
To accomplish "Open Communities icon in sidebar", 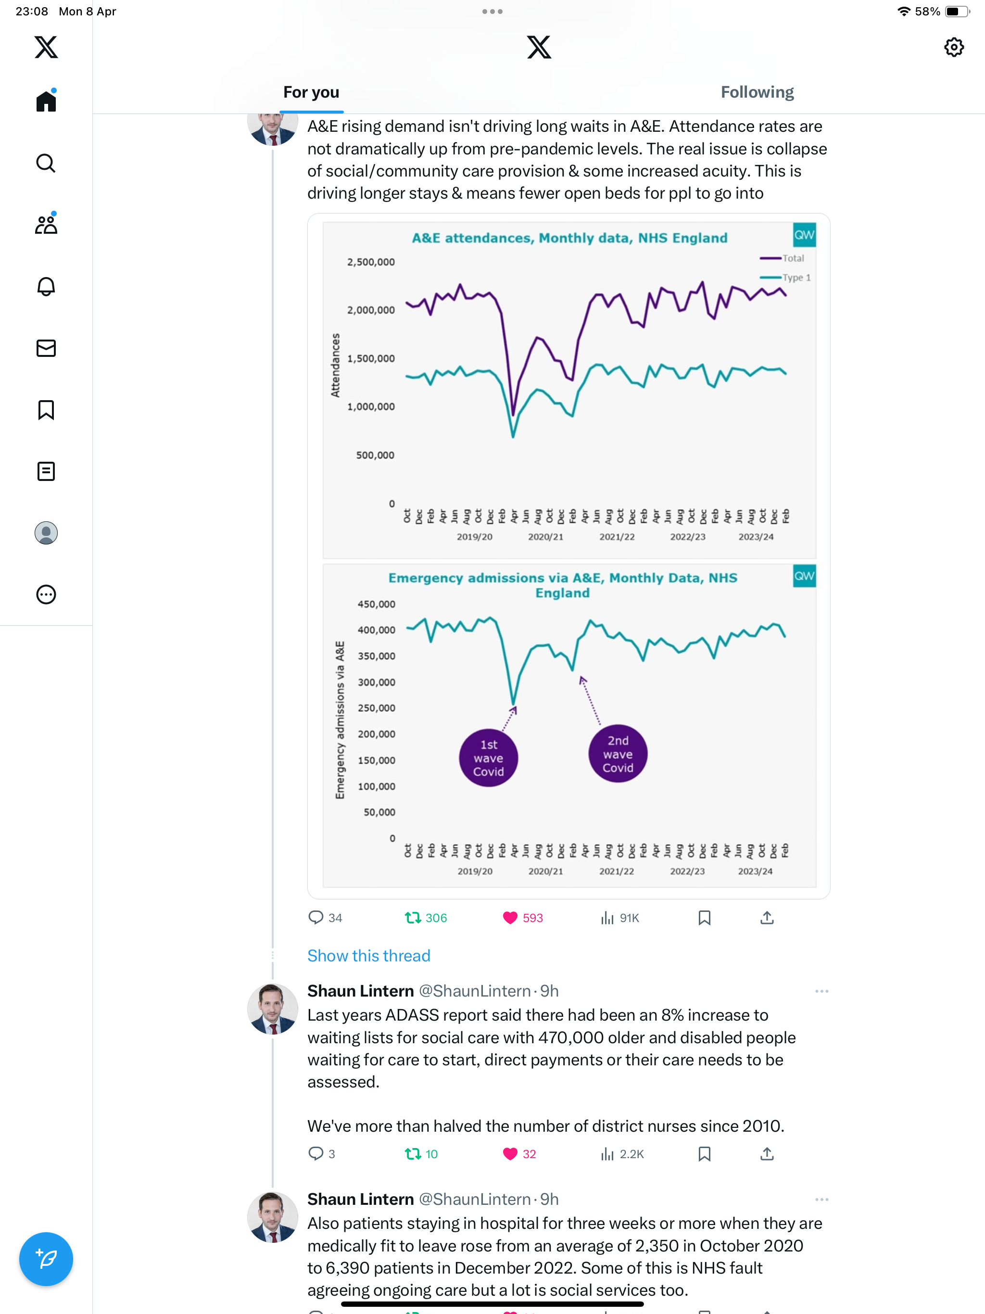I will 46,224.
